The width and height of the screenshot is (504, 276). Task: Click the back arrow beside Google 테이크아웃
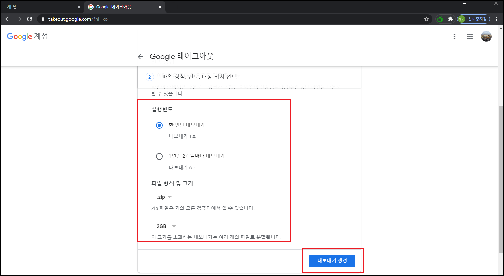pos(140,57)
